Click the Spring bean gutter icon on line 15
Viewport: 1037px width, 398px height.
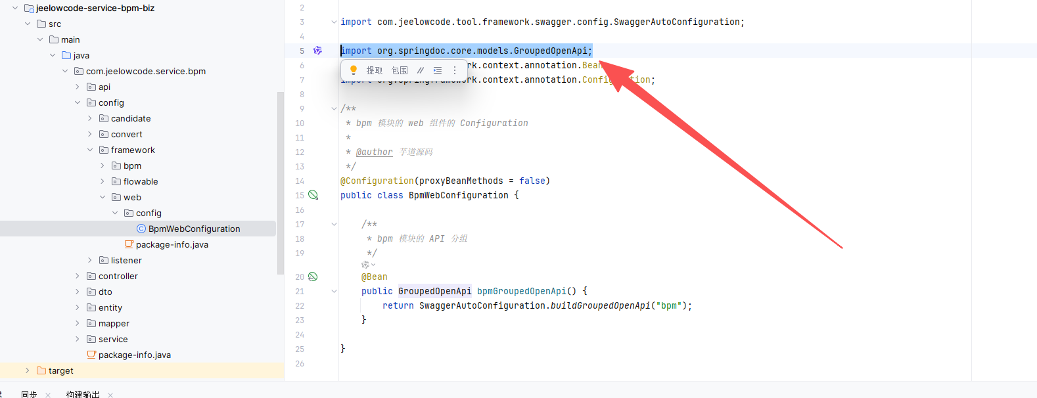click(x=313, y=195)
